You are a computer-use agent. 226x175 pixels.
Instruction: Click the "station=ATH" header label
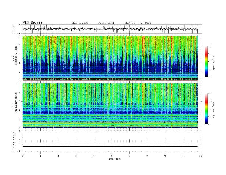click(x=106, y=23)
